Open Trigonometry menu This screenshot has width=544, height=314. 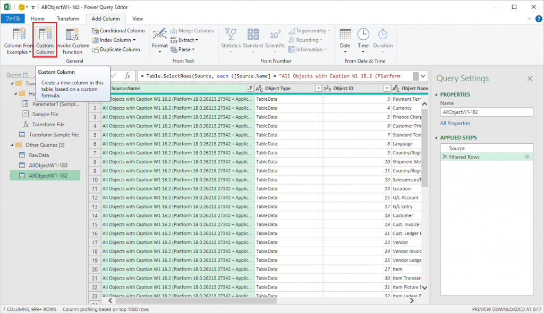[309, 31]
